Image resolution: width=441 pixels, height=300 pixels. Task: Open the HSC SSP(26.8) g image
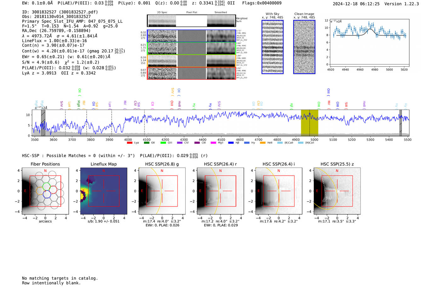click(x=162, y=191)
